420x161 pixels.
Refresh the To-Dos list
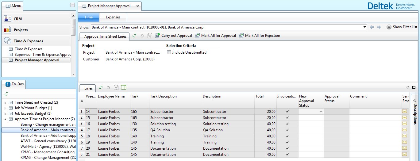(6, 94)
